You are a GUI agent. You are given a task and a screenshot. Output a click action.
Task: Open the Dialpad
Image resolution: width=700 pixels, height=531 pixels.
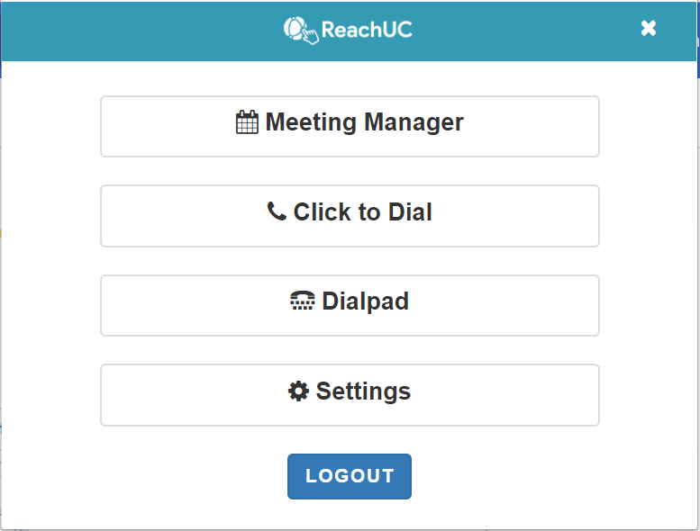pyautogui.click(x=350, y=305)
